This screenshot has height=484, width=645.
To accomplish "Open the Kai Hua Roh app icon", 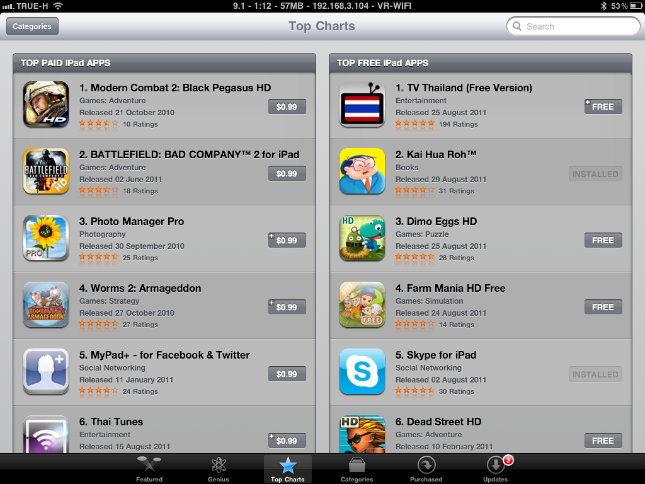I will (x=362, y=171).
